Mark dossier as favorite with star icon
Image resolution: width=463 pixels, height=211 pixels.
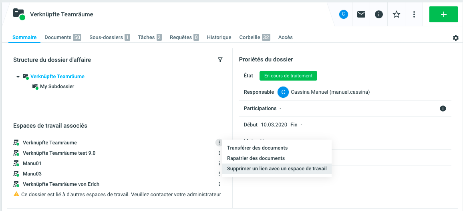tap(397, 14)
